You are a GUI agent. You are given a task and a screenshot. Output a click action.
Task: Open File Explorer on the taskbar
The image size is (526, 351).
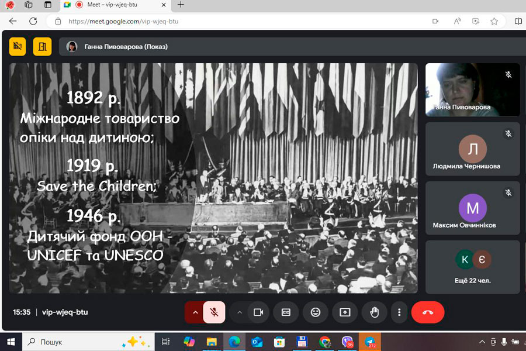pos(212,342)
